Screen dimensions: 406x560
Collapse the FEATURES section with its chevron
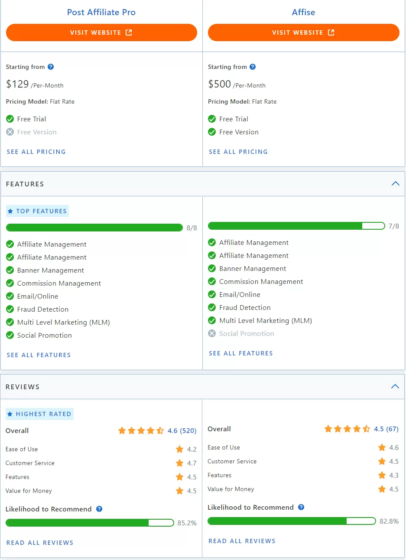[395, 183]
